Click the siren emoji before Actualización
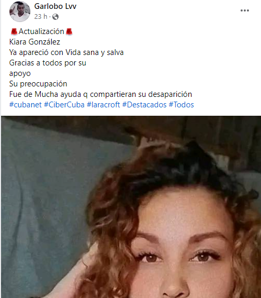The image size is (261, 298). [x=14, y=32]
